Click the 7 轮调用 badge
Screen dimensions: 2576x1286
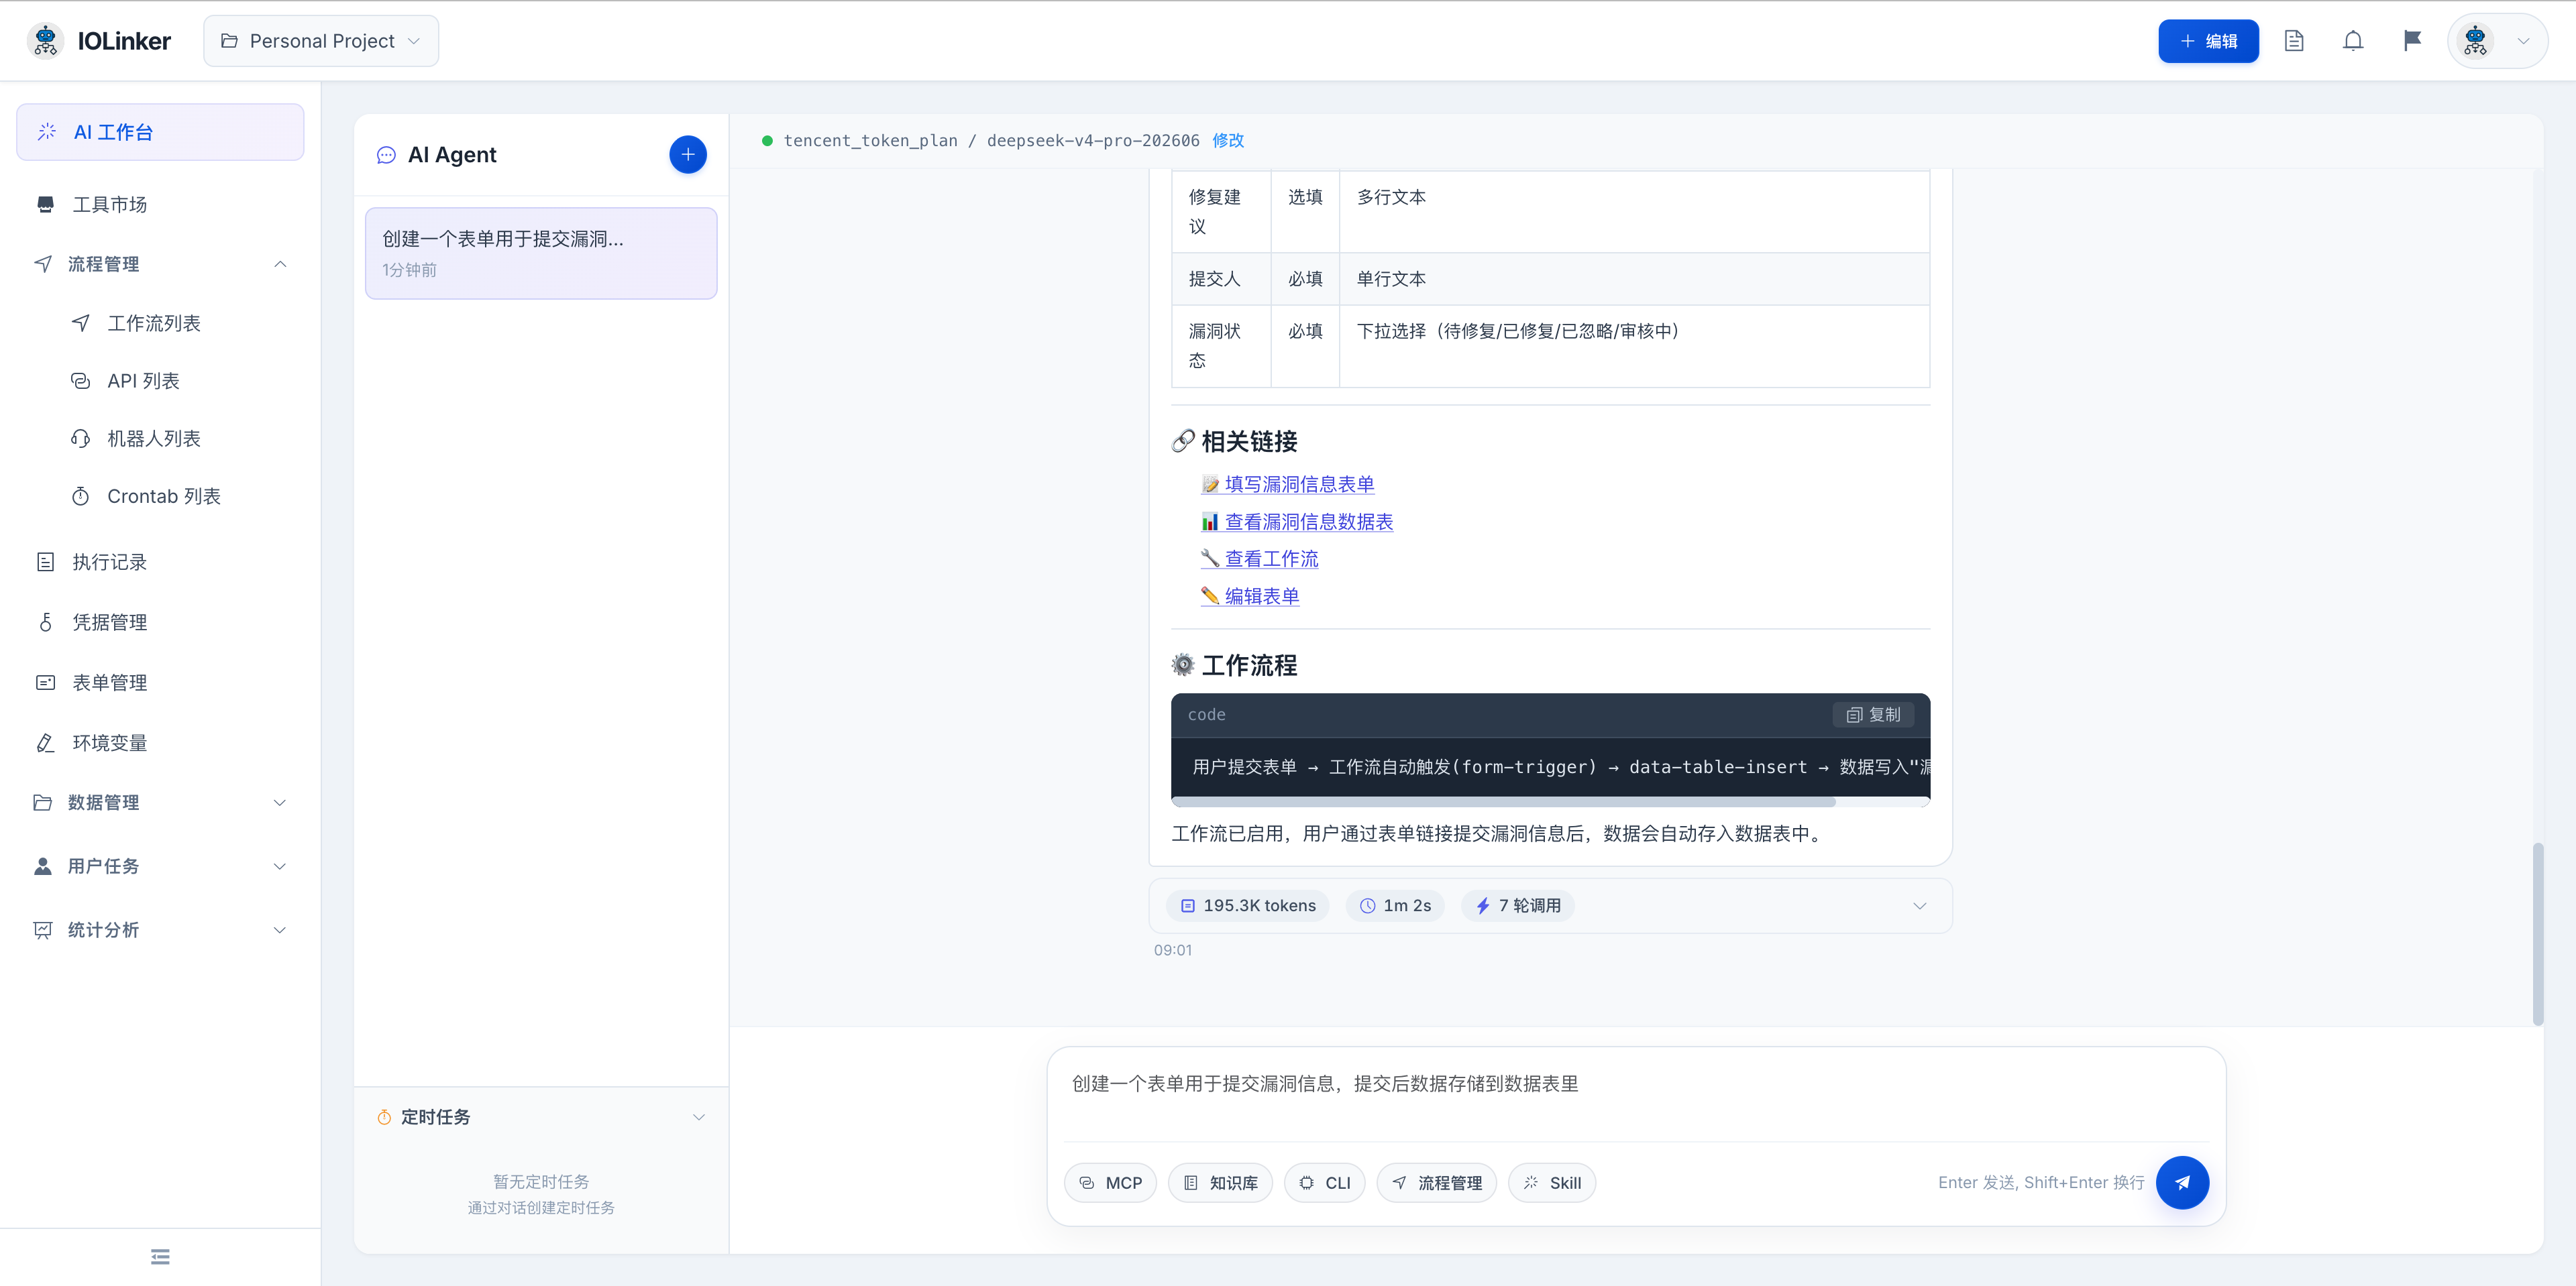[x=1518, y=905]
